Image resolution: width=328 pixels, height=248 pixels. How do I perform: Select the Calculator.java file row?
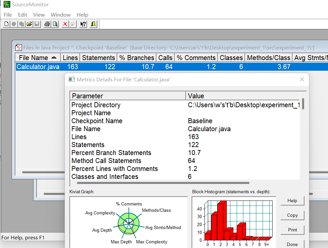pyautogui.click(x=172, y=67)
